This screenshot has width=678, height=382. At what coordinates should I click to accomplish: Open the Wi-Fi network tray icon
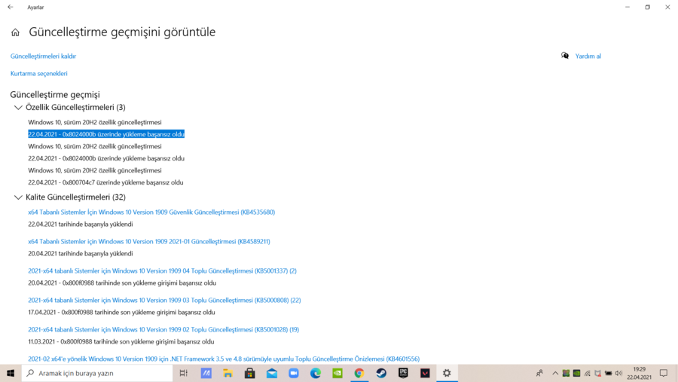(587, 373)
